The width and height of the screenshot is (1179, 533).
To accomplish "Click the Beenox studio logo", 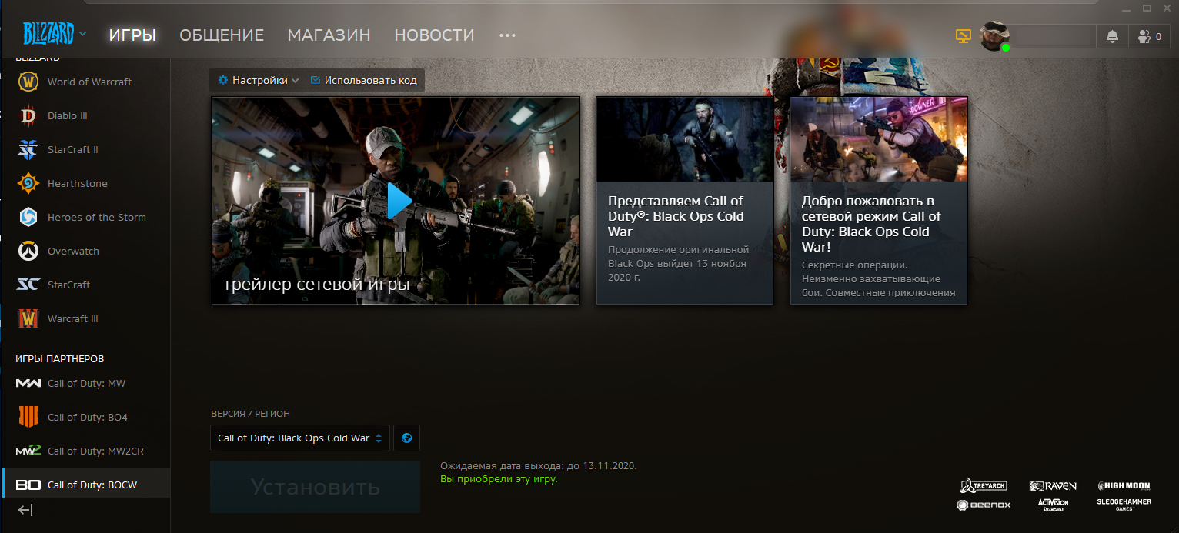I will [984, 505].
